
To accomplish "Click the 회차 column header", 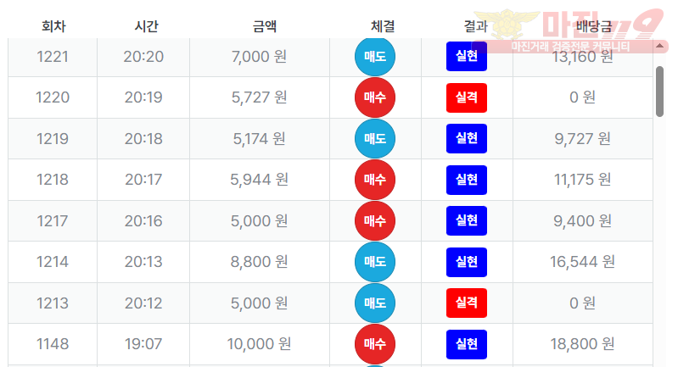I will pos(53,26).
